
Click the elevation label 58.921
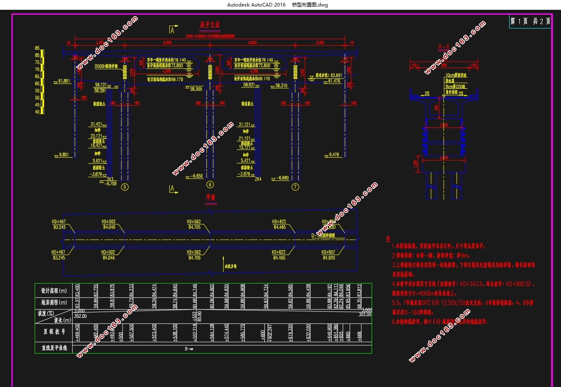[249, 85]
